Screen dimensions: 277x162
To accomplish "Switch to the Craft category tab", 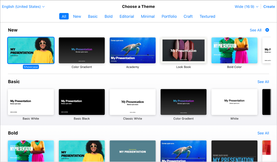I will pos(188,16).
